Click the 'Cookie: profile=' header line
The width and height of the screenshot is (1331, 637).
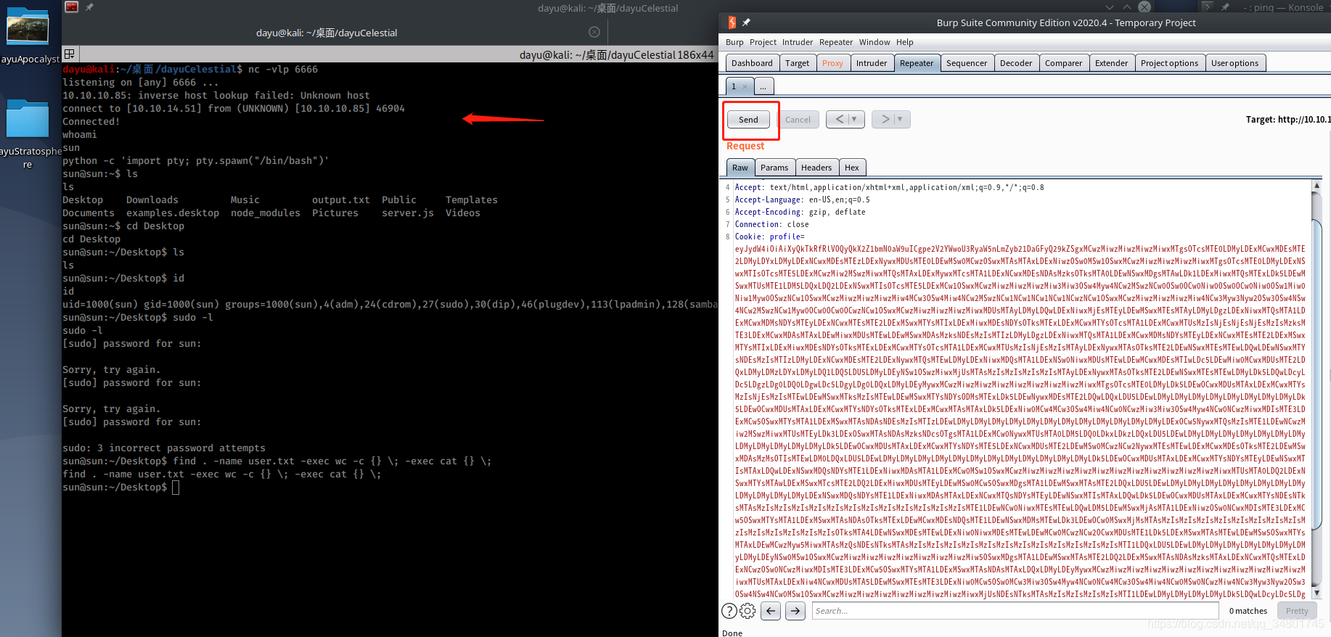click(x=770, y=237)
